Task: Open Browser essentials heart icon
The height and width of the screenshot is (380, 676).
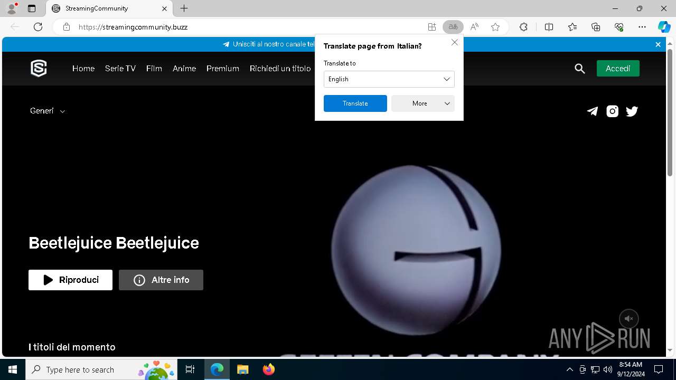Action: (x=619, y=27)
